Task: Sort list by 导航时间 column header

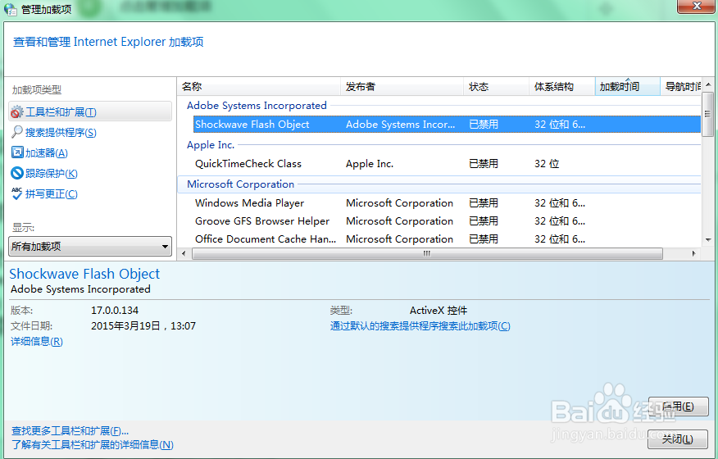Action: [x=681, y=87]
